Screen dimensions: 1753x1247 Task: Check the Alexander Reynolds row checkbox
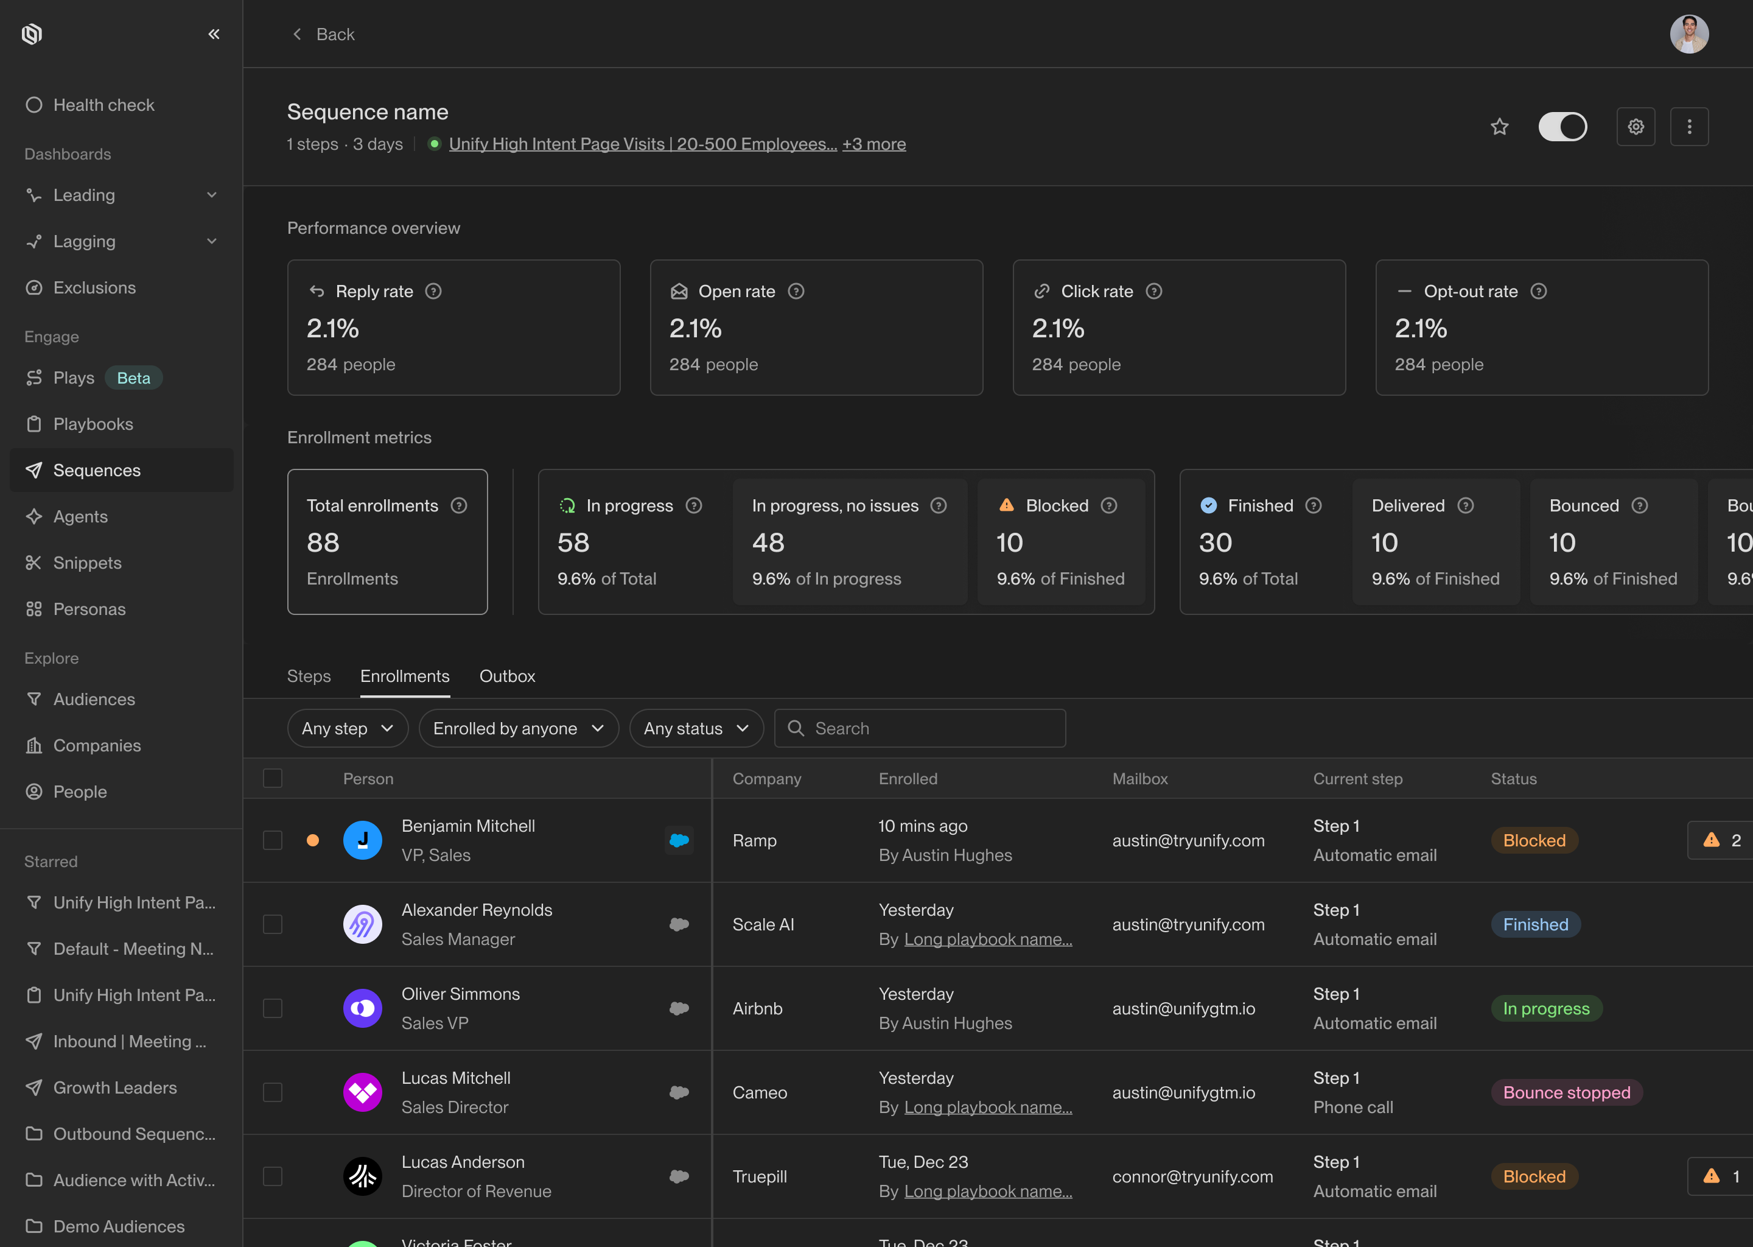[x=273, y=924]
